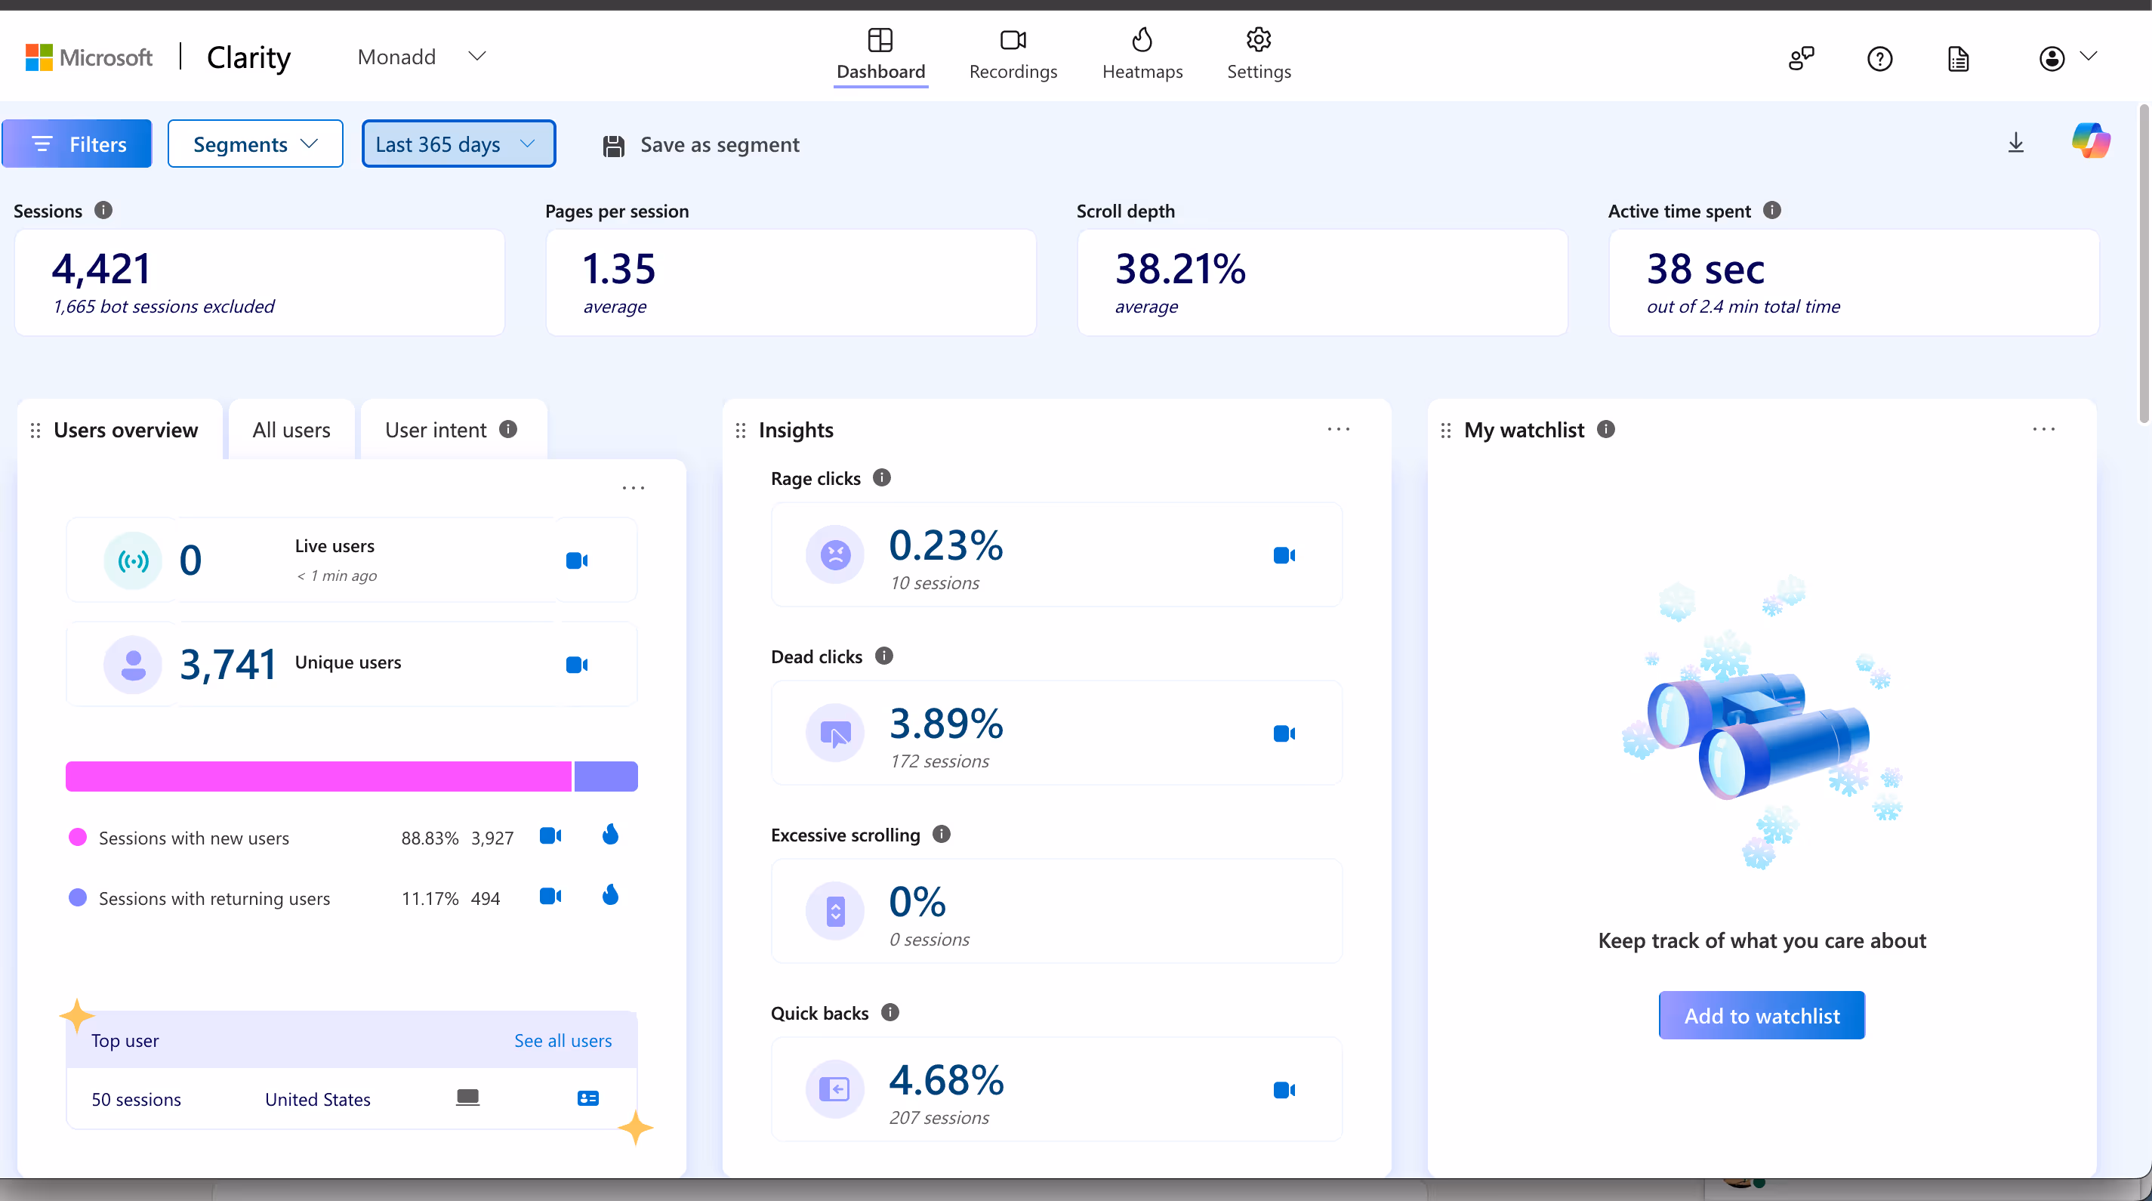This screenshot has height=1201, width=2152.
Task: Click the download dashboard icon
Action: tap(2016, 144)
